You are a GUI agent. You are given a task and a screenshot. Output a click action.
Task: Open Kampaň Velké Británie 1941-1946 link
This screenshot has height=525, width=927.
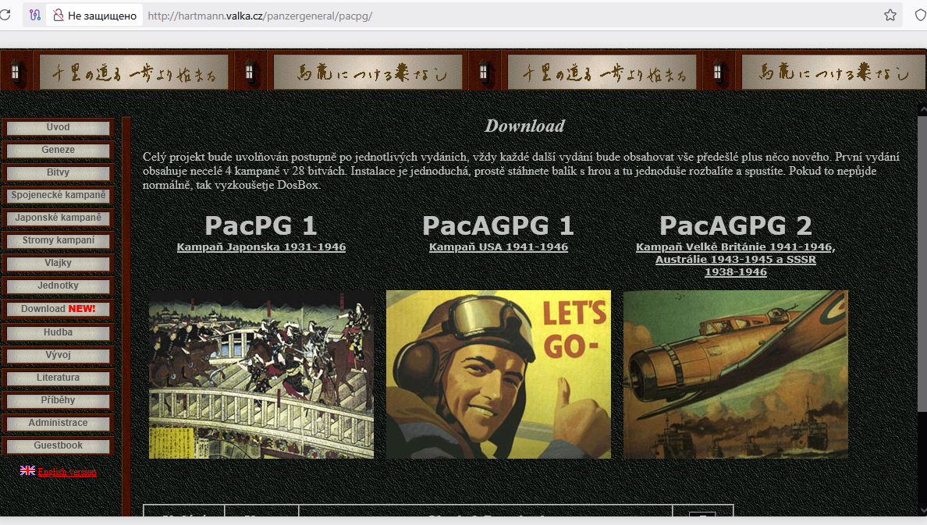coord(736,260)
